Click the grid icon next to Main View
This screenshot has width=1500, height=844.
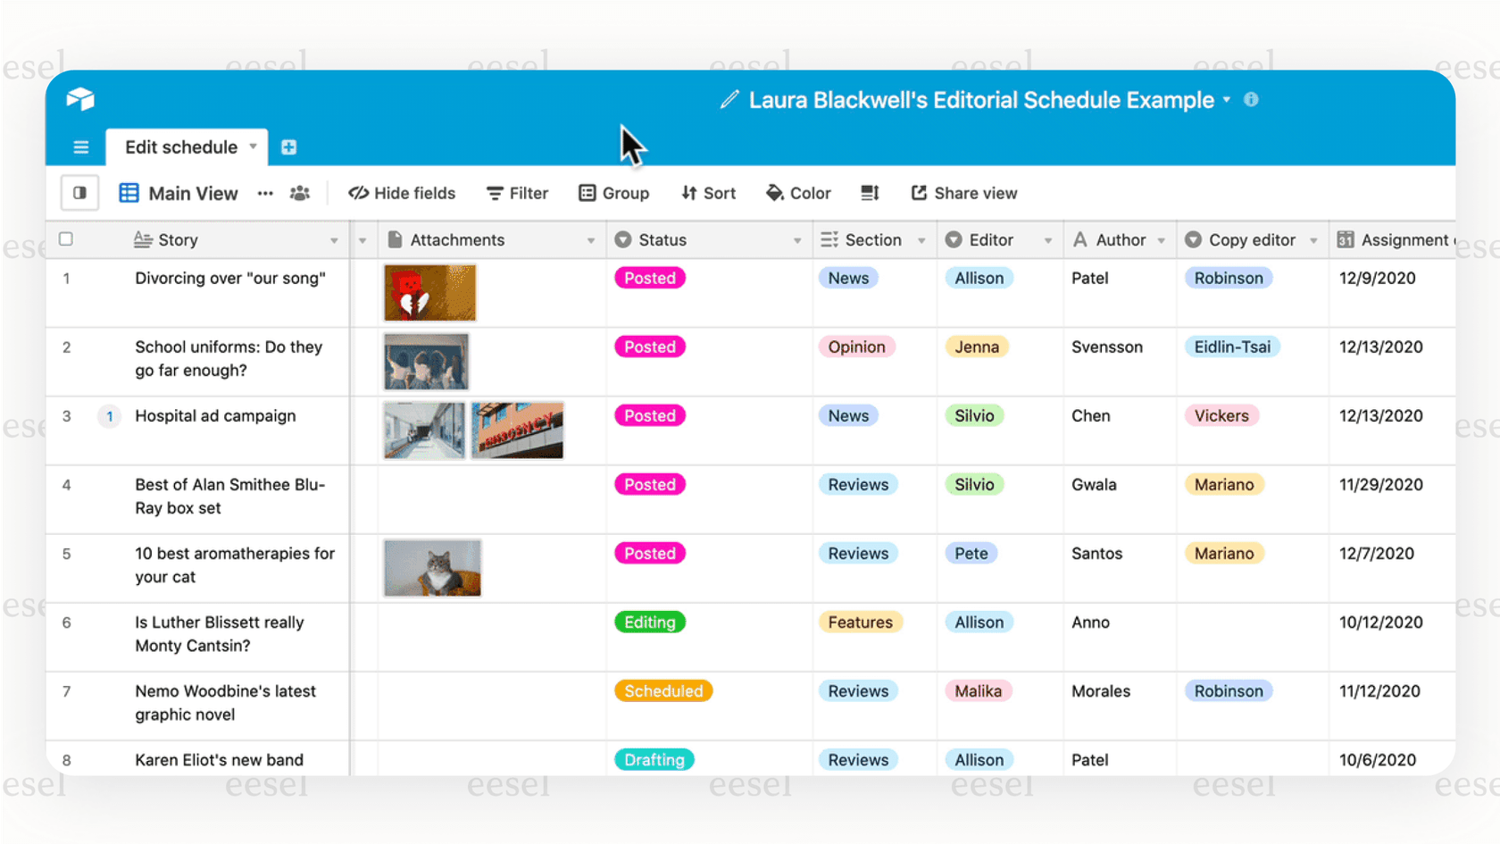(x=129, y=193)
